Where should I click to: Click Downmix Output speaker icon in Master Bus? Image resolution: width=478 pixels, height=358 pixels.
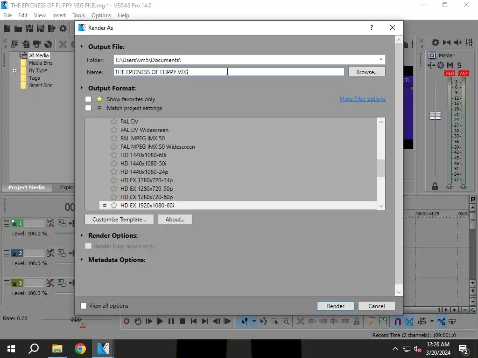click(x=457, y=42)
